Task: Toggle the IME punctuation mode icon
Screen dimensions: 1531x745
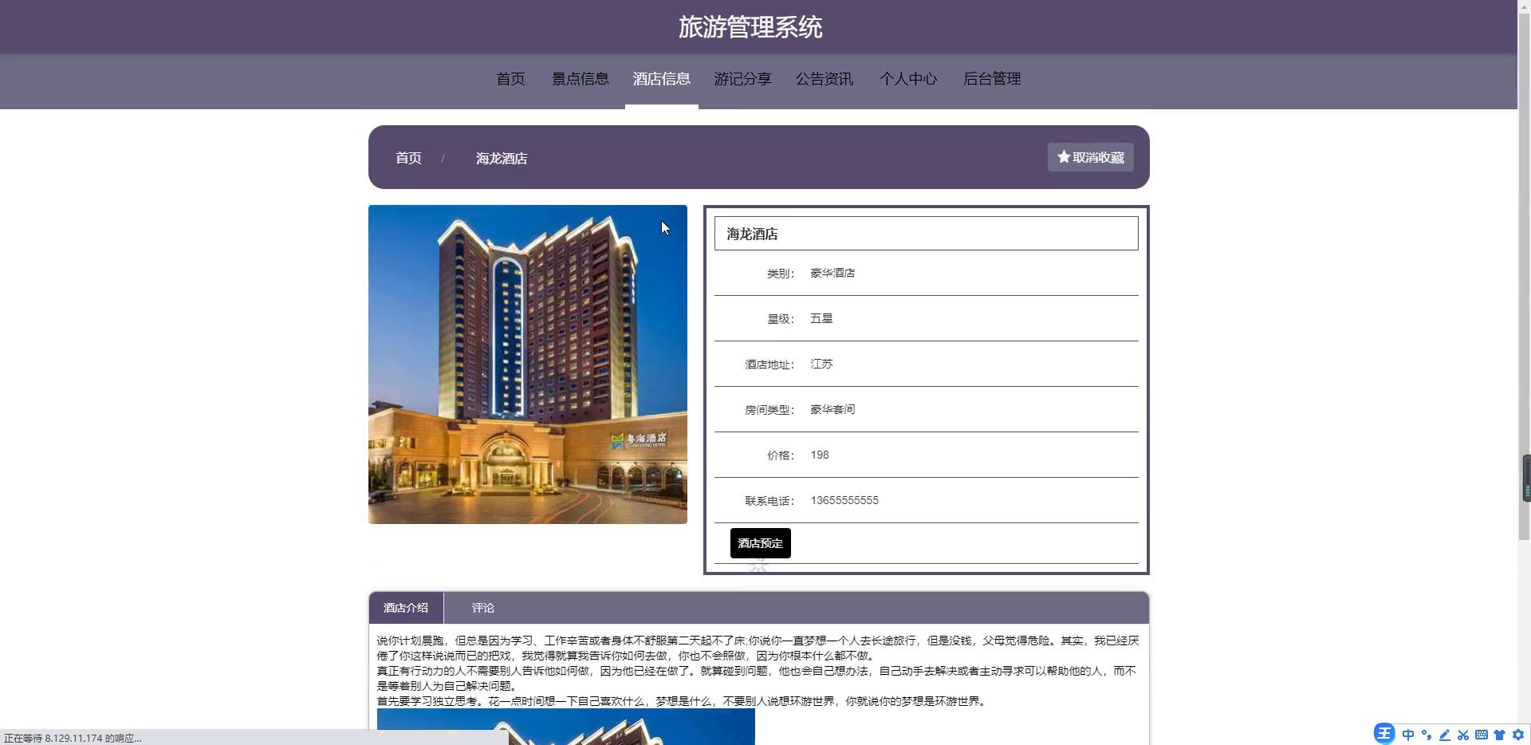Action: pyautogui.click(x=1427, y=735)
